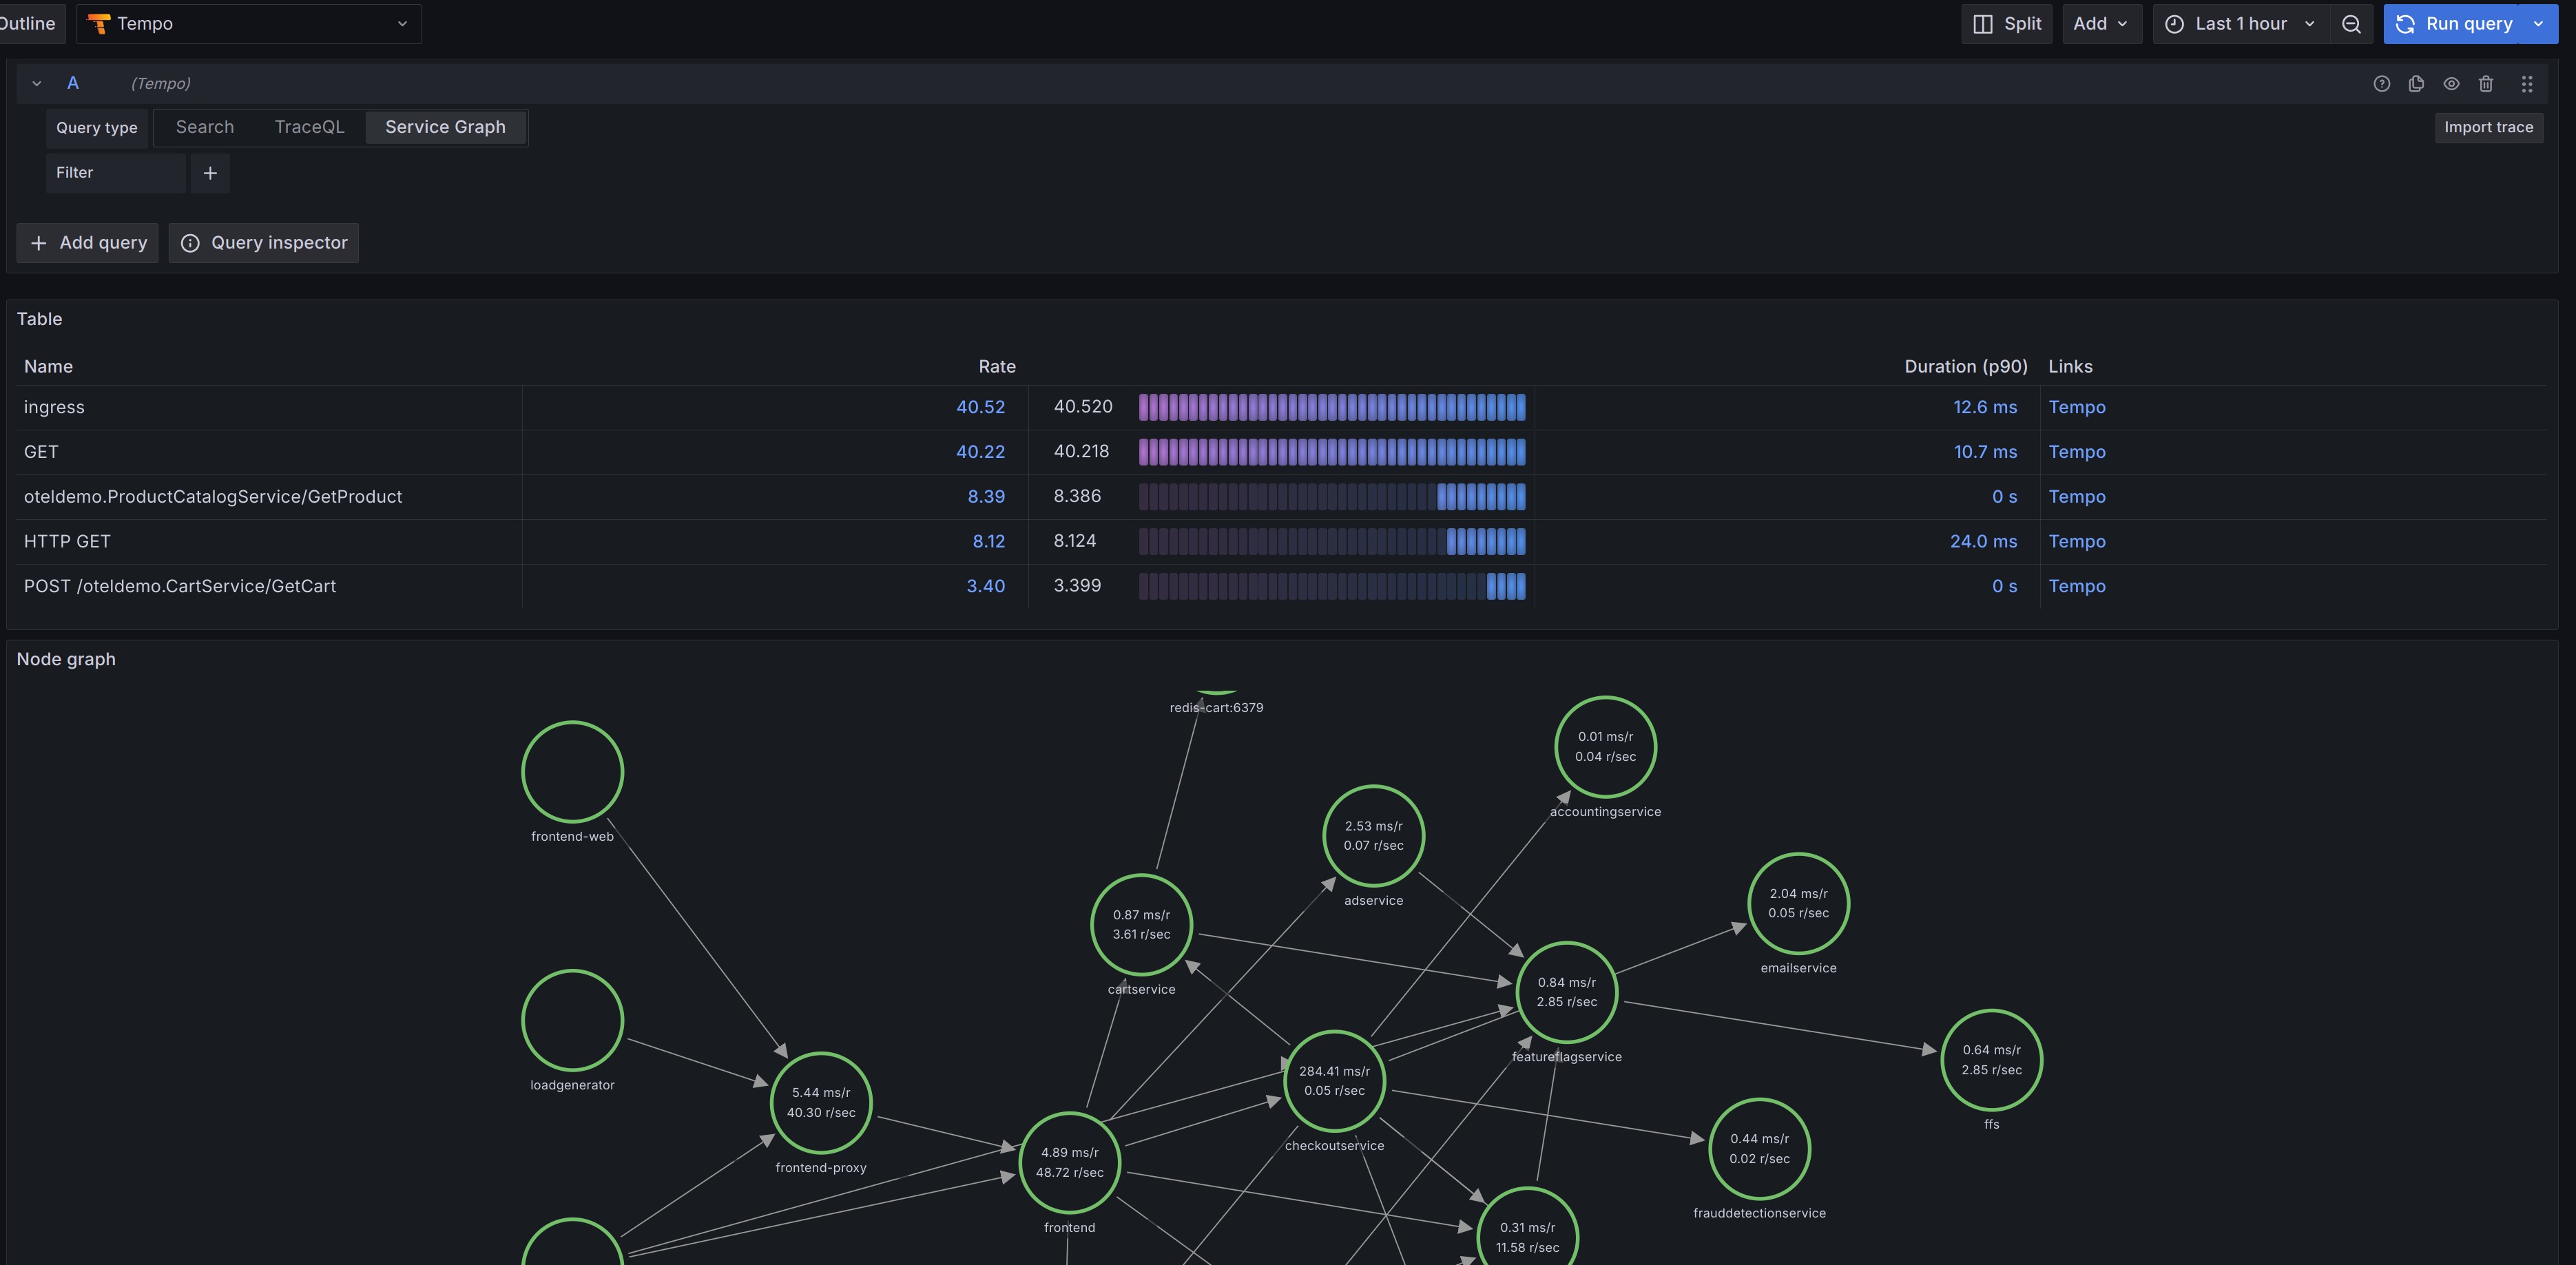
Task: Click the query help question-mark icon
Action: pos(2381,84)
